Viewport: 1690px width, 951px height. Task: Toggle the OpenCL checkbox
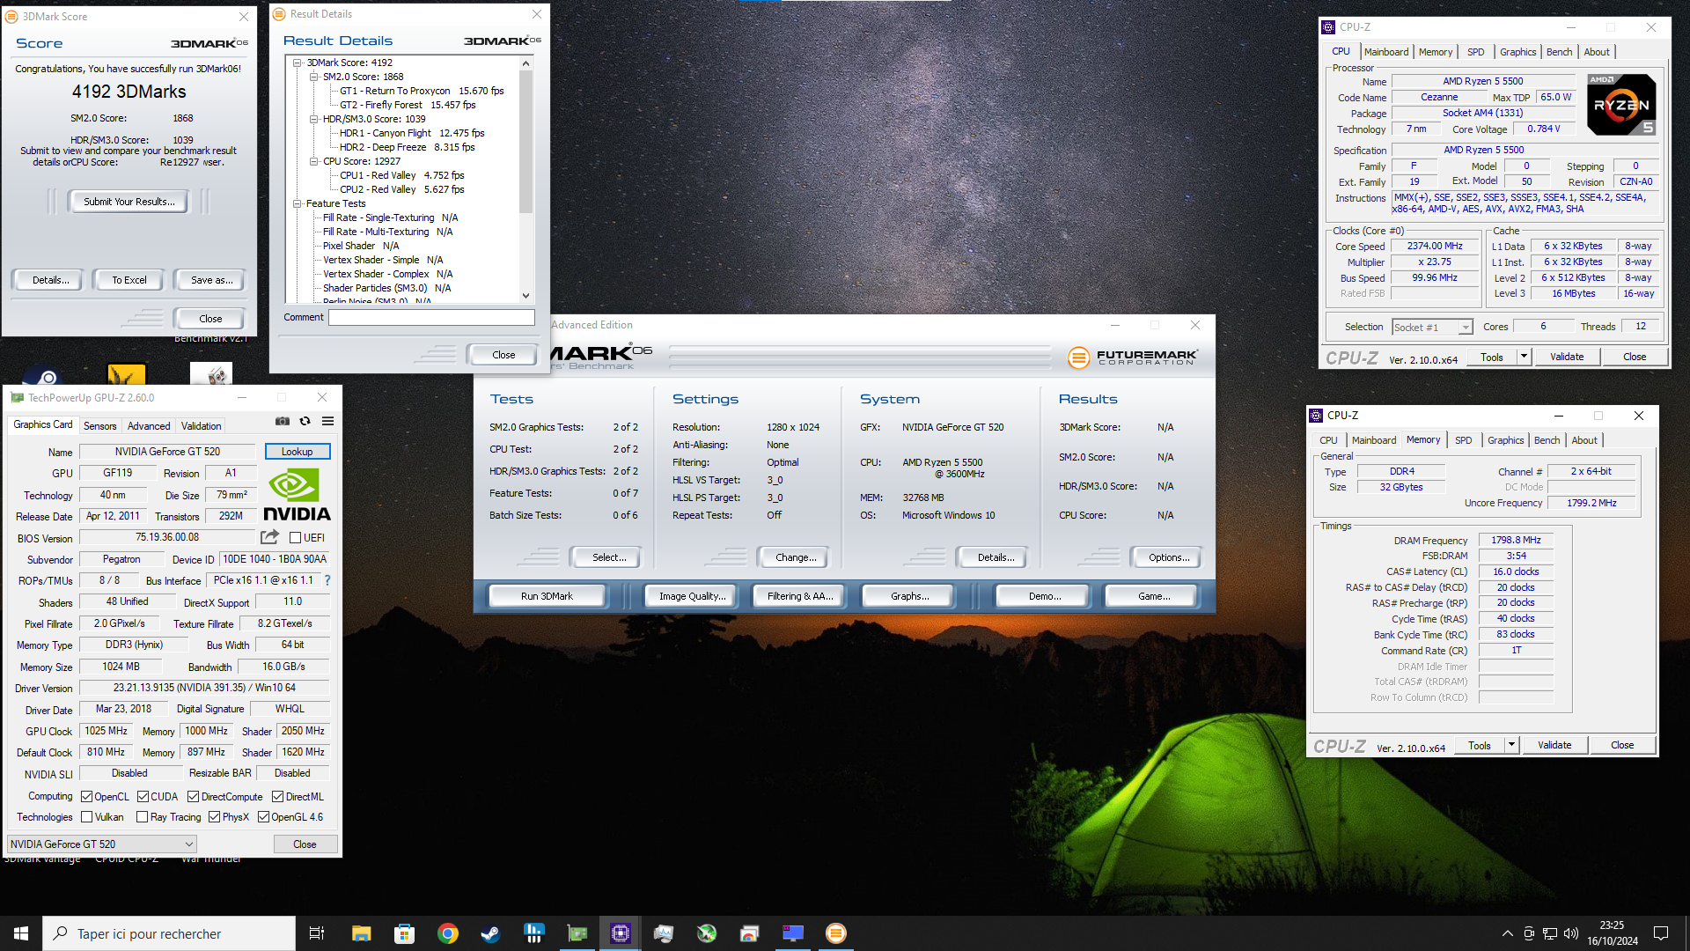pyautogui.click(x=86, y=797)
